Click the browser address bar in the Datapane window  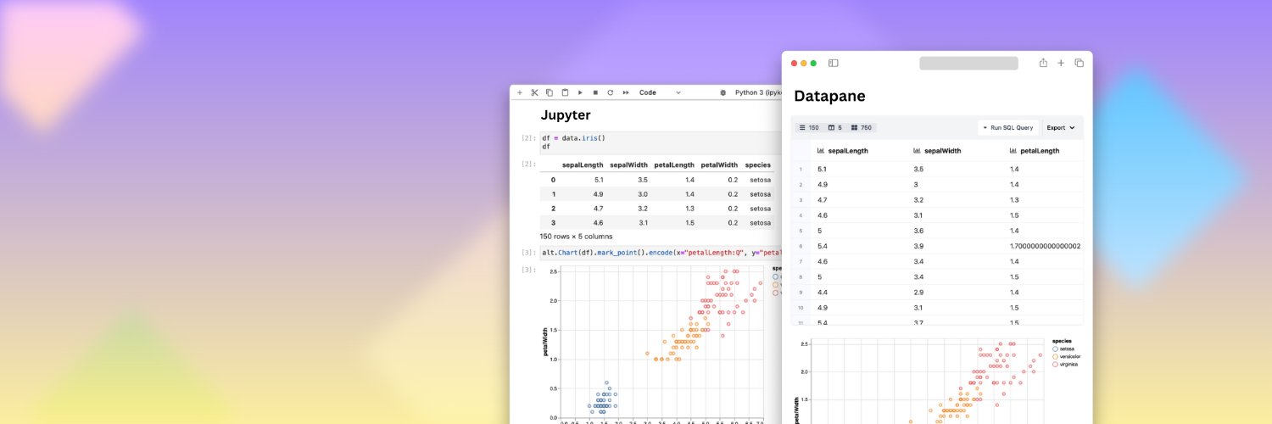968,63
